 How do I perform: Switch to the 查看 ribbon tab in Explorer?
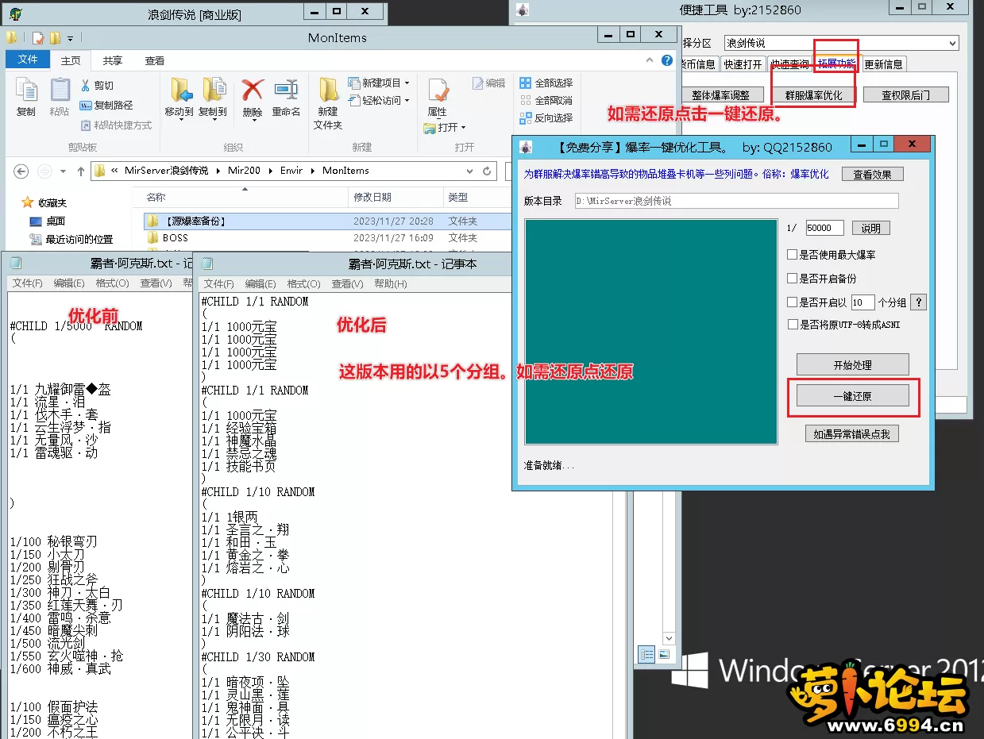[x=155, y=60]
